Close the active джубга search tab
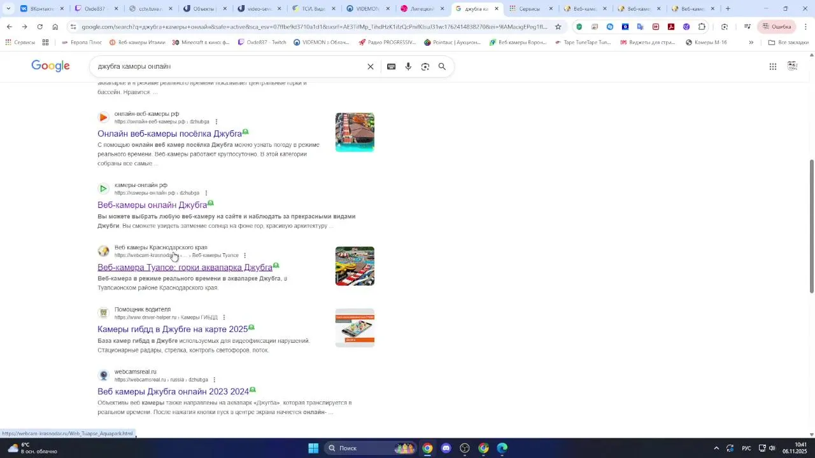This screenshot has height=458, width=815. coord(497,8)
